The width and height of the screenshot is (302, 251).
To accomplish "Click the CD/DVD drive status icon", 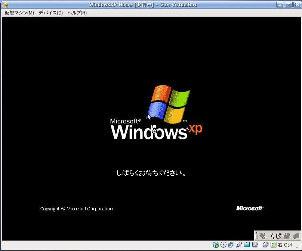I will (x=224, y=245).
